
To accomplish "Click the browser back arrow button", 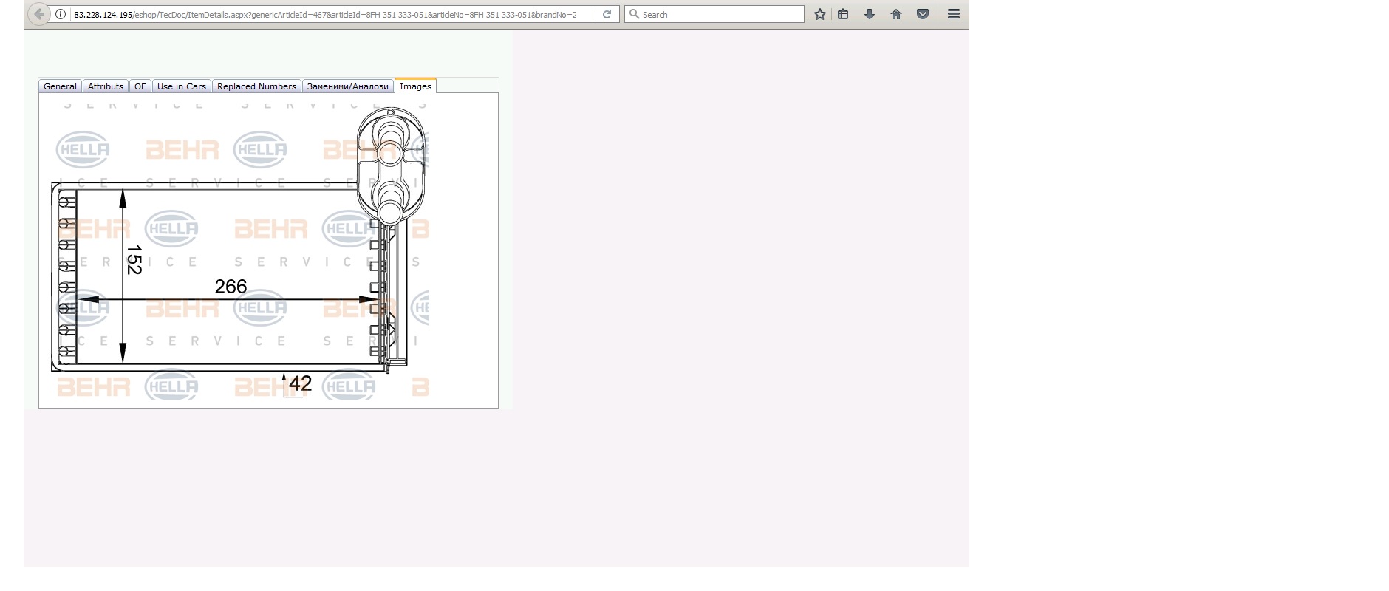I will click(39, 14).
